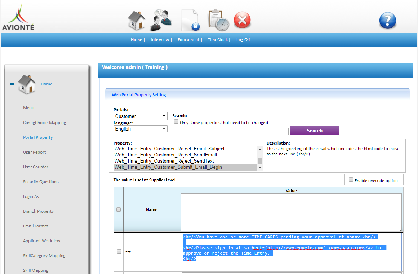Select Web_Time_Entry_Customer_Reject_SendEmail property
This screenshot has width=418, height=274.
185,155
